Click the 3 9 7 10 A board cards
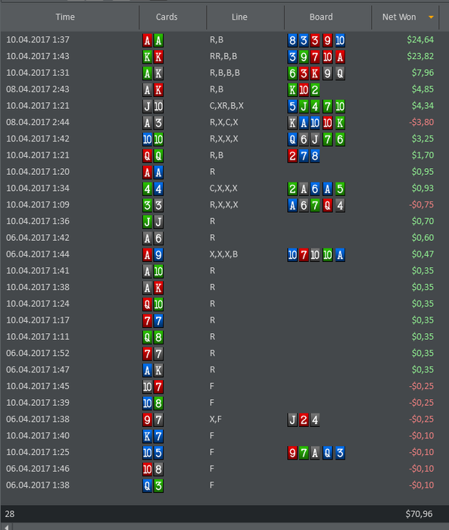The width and height of the screenshot is (449, 530). click(316, 57)
